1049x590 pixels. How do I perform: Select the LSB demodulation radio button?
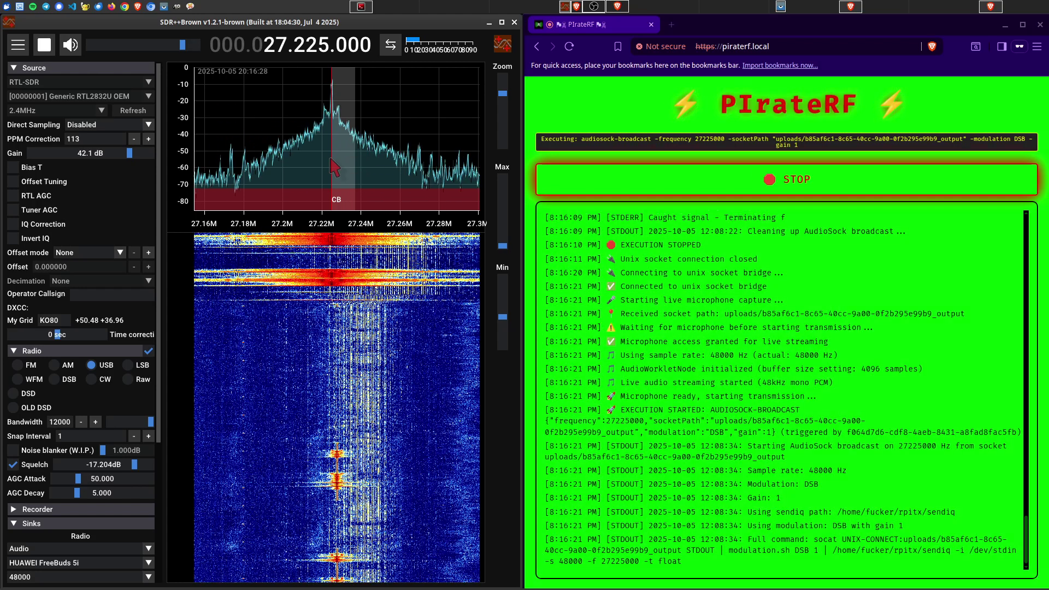[x=128, y=365]
